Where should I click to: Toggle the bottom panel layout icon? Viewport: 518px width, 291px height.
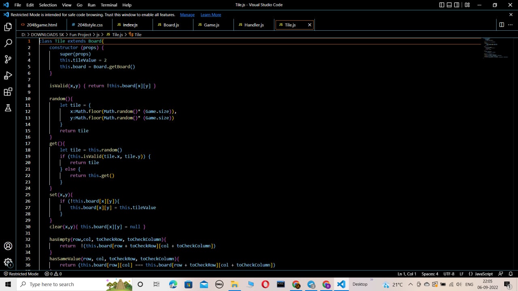click(449, 5)
